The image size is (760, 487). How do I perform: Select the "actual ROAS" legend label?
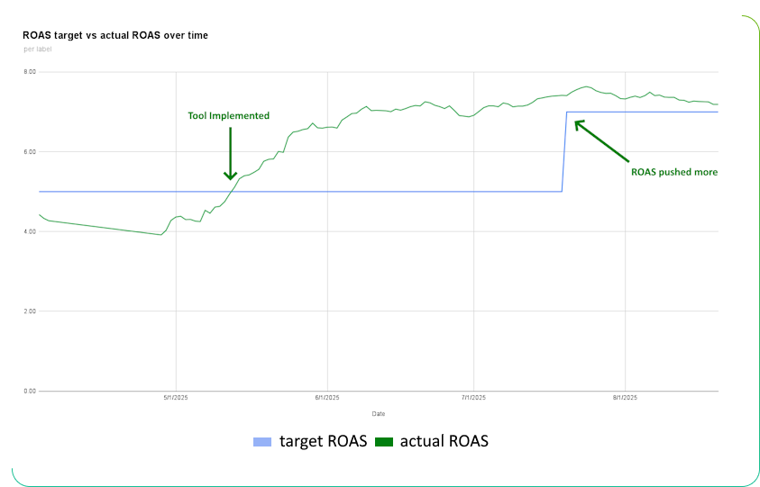[444, 441]
